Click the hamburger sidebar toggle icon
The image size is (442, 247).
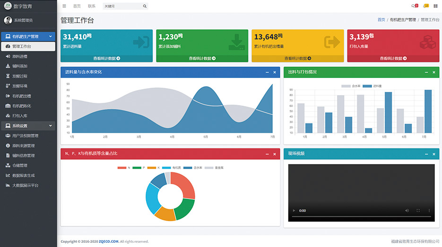click(64, 6)
